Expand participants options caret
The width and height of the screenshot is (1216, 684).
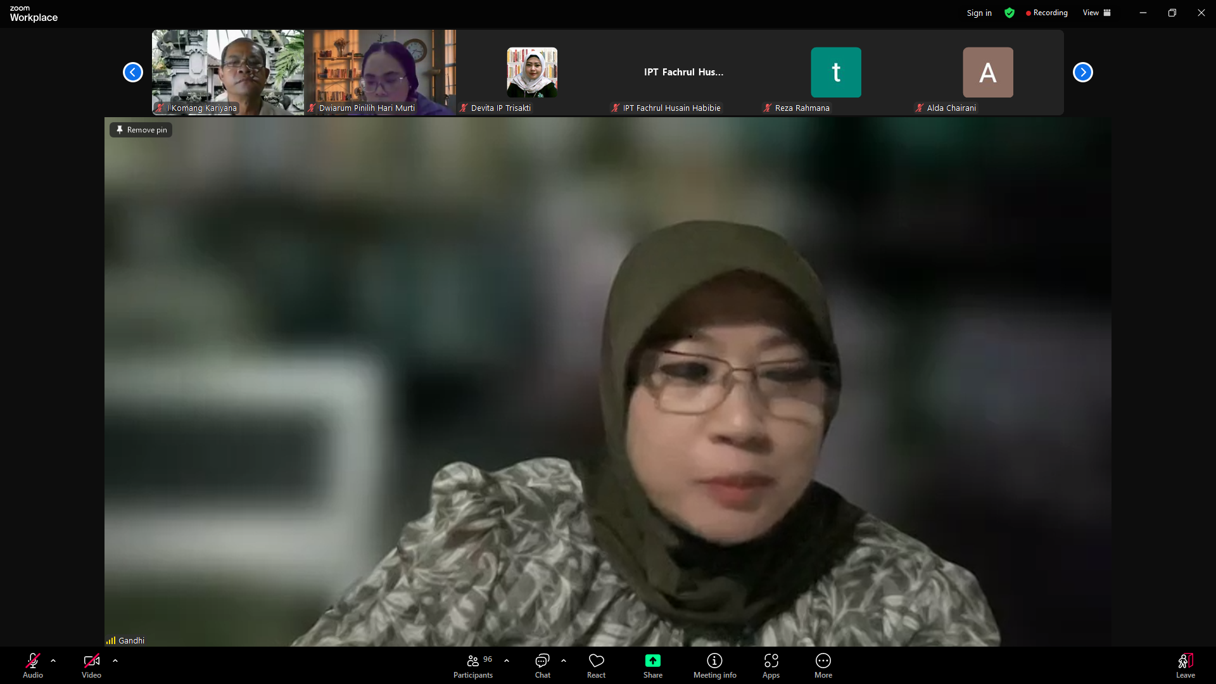[507, 661]
